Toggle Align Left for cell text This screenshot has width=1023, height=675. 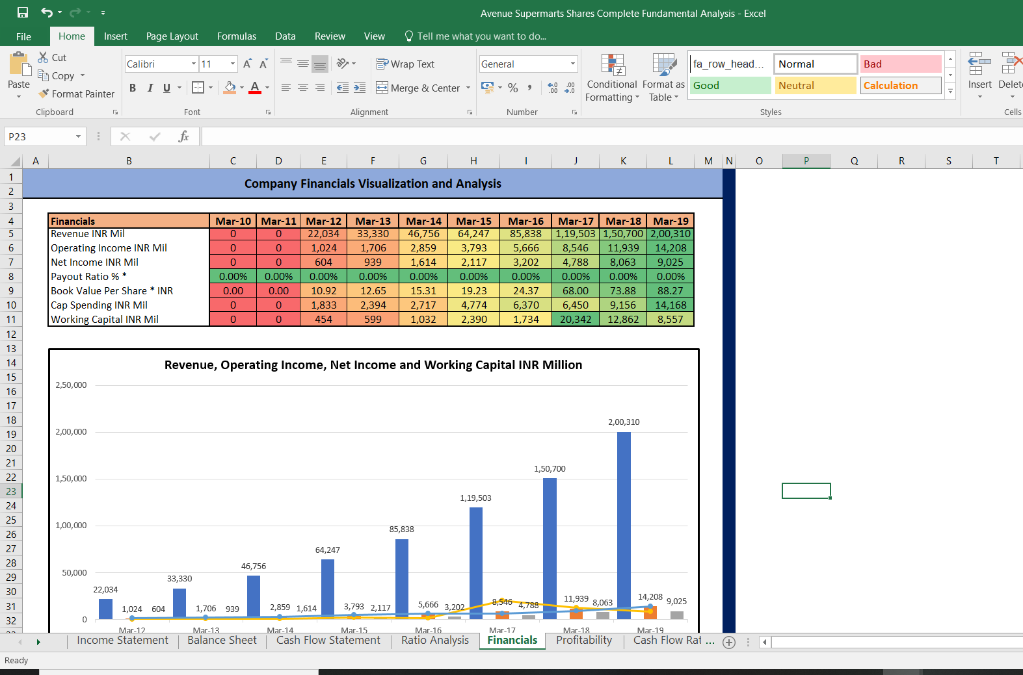click(x=286, y=88)
